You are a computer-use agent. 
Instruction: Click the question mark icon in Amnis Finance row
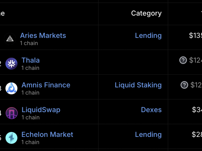(x=184, y=85)
